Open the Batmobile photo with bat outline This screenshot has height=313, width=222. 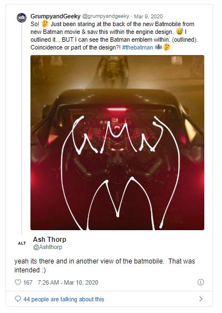tap(117, 142)
